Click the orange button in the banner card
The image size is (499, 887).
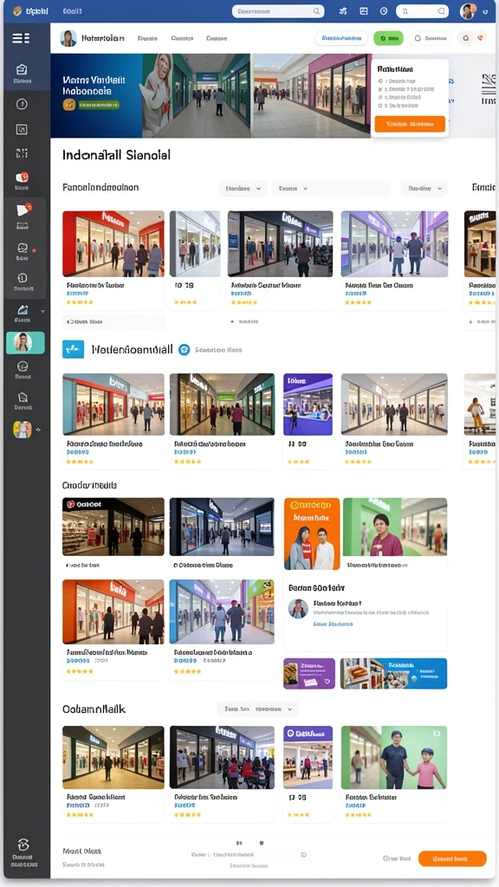(x=410, y=124)
